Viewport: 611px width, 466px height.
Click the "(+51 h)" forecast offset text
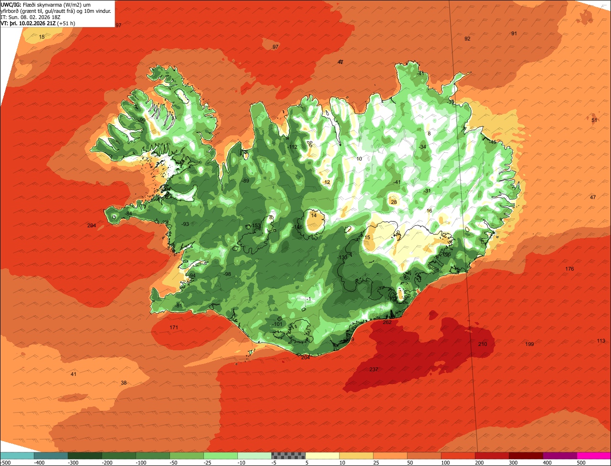(66, 23)
